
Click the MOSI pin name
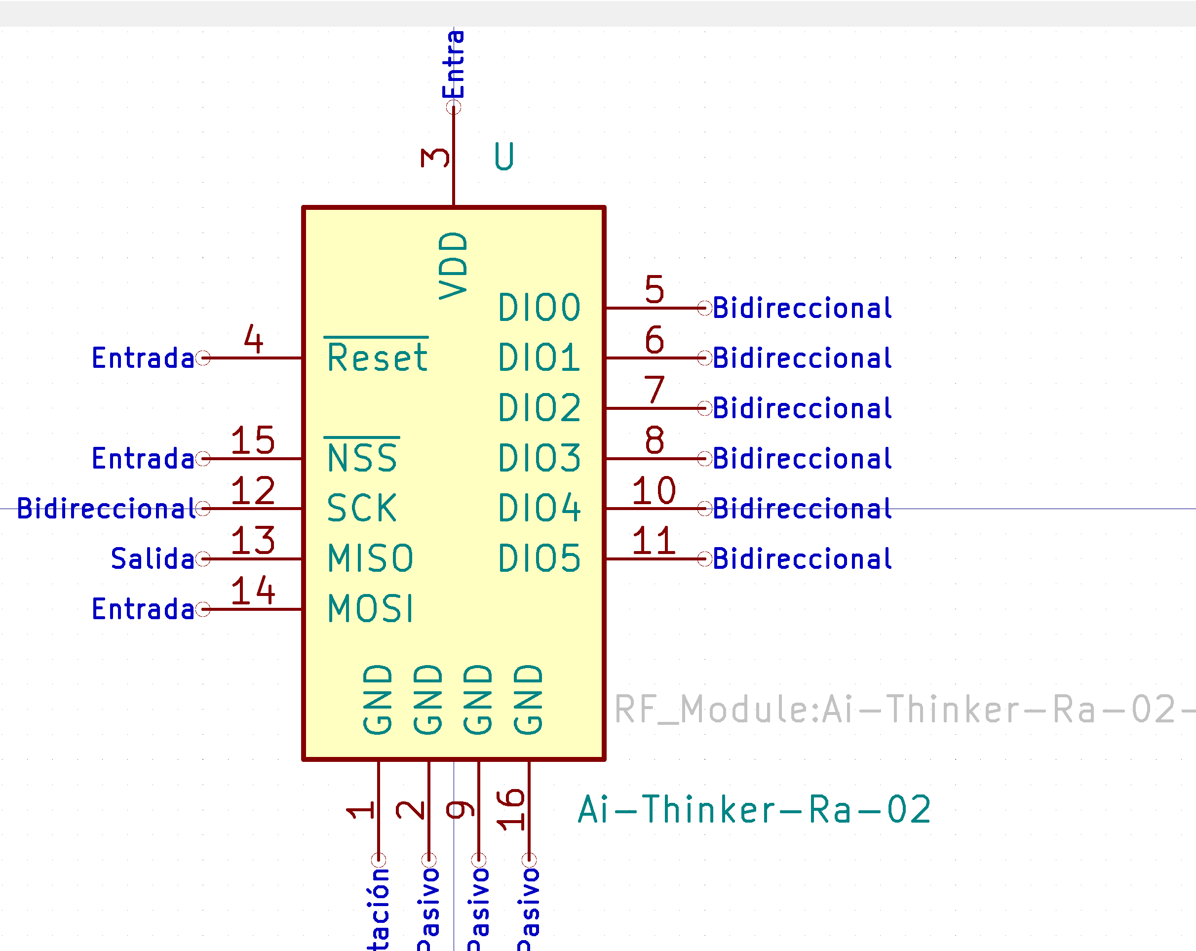tap(370, 608)
